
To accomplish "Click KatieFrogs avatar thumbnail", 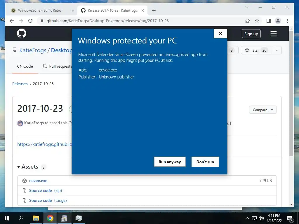I will (x=20, y=123).
